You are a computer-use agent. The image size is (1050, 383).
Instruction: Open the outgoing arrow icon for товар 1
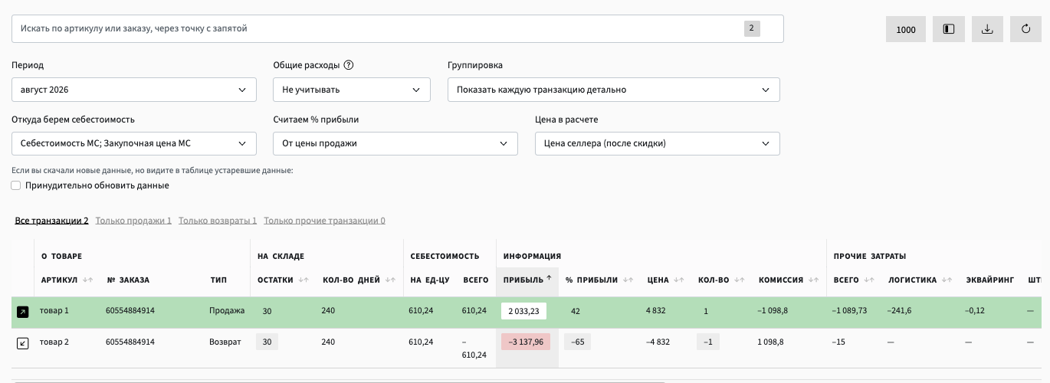pyautogui.click(x=22, y=312)
